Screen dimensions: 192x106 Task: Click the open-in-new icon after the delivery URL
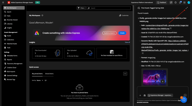tap(143, 53)
